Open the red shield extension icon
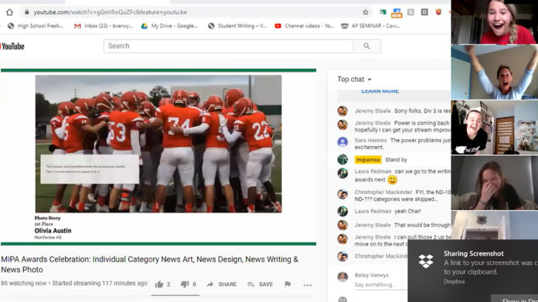Viewport: 538px width, 302px height. click(438, 12)
